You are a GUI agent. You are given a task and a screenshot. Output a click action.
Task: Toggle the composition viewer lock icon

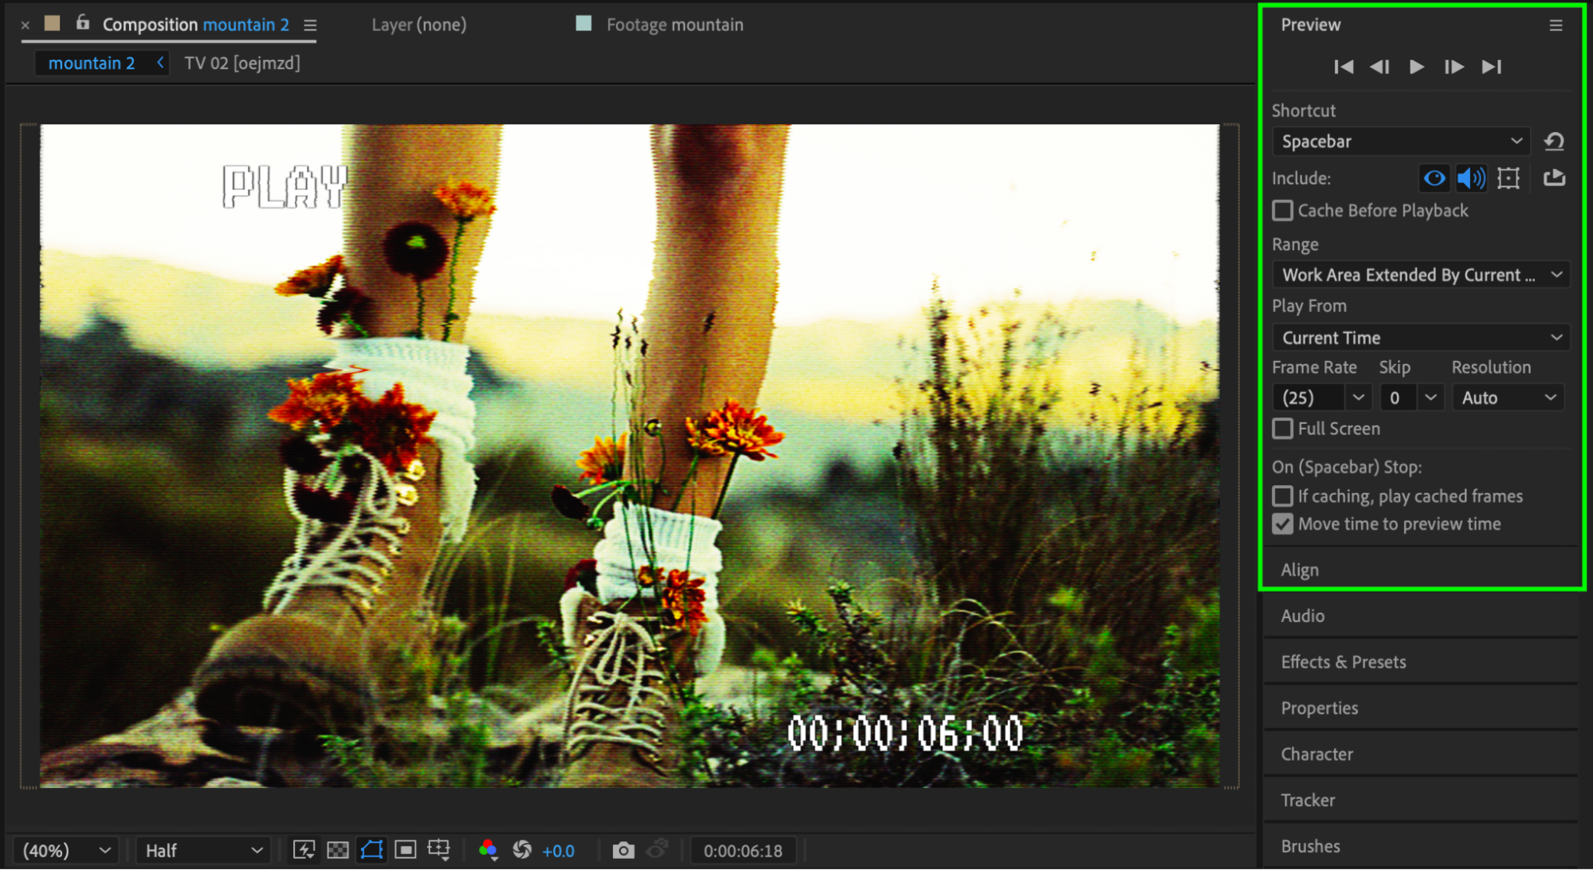coord(83,23)
